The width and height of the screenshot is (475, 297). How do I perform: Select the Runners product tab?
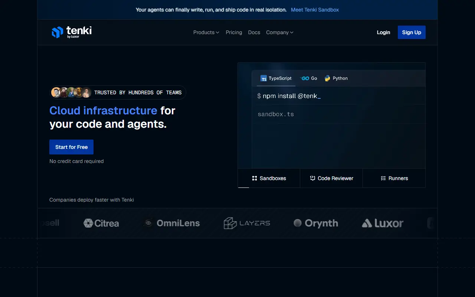point(394,178)
